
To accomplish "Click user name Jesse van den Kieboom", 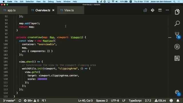I will (x=161, y=1).
